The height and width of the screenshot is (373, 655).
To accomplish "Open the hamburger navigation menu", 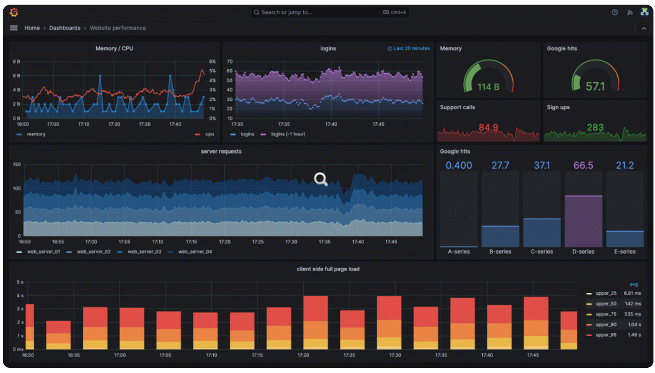I will coord(14,28).
